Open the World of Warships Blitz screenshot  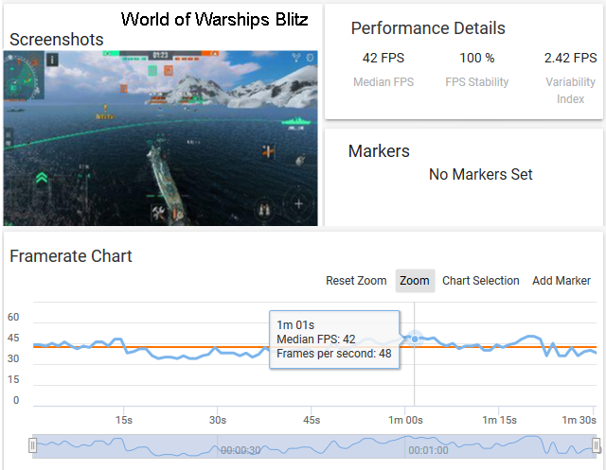click(x=160, y=138)
